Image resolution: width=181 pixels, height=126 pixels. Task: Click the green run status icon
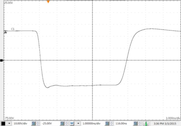point(146,124)
